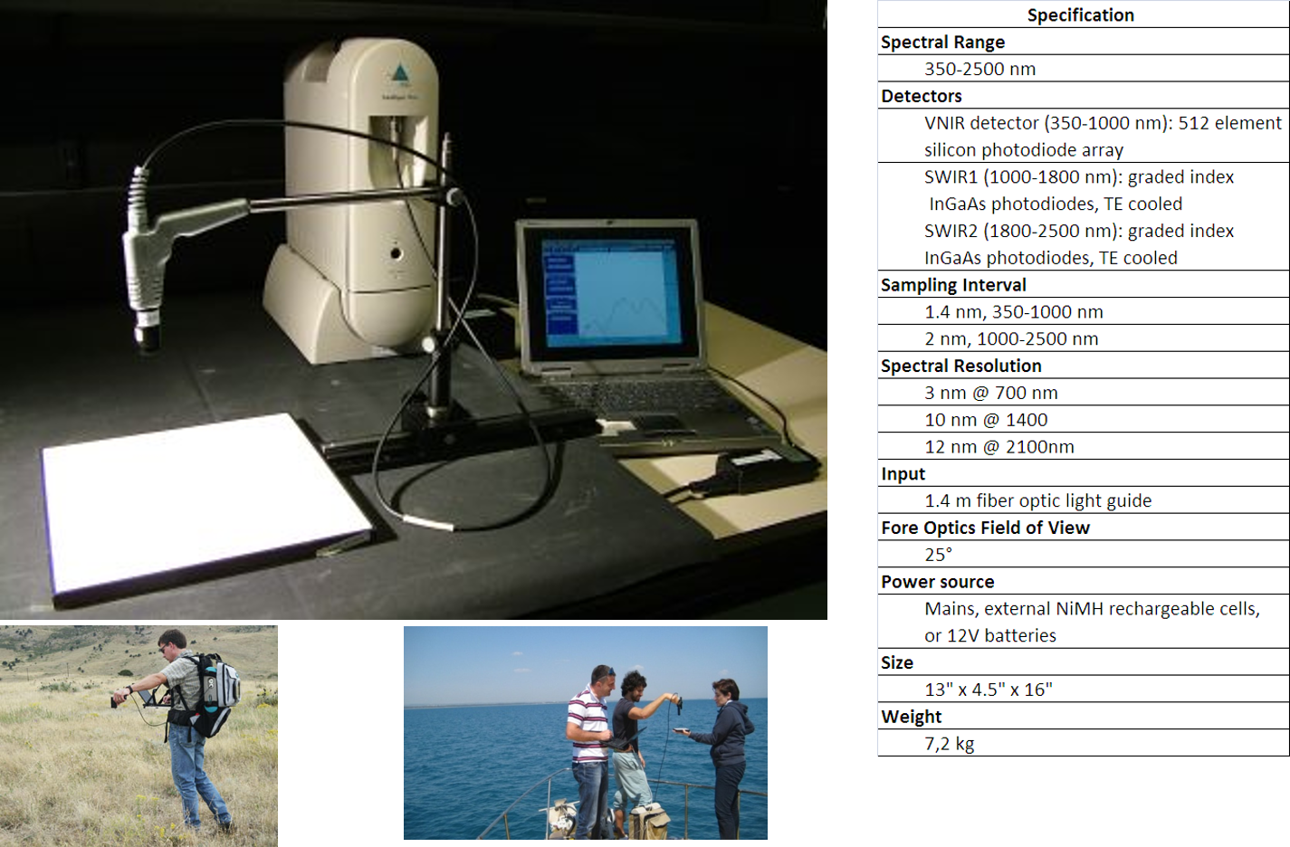
Task: Open the photo of three people on boat
Action: tap(585, 732)
